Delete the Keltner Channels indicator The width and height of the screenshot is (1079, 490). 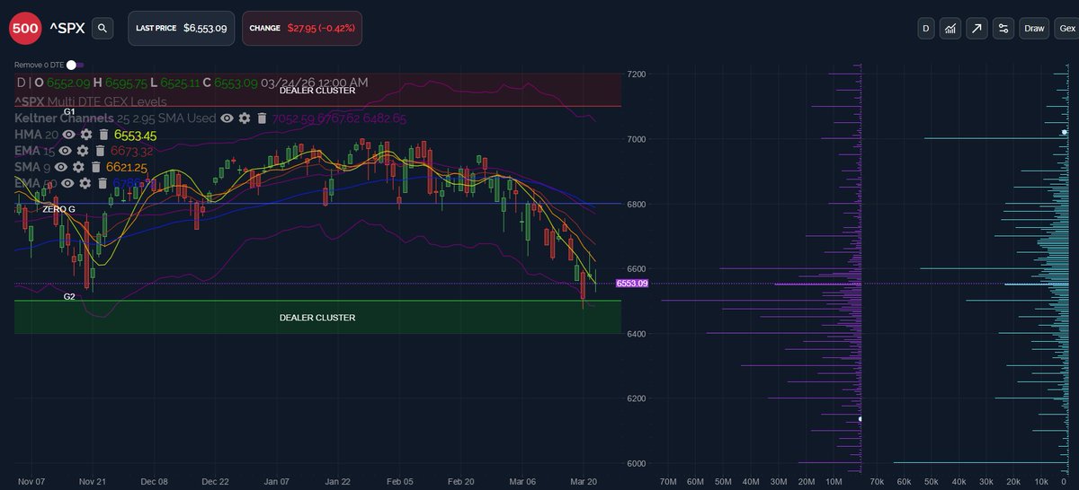point(262,118)
